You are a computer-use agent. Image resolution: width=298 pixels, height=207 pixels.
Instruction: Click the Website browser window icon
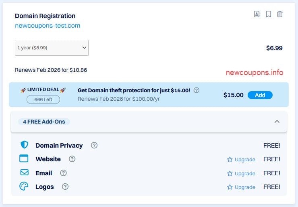(x=24, y=158)
